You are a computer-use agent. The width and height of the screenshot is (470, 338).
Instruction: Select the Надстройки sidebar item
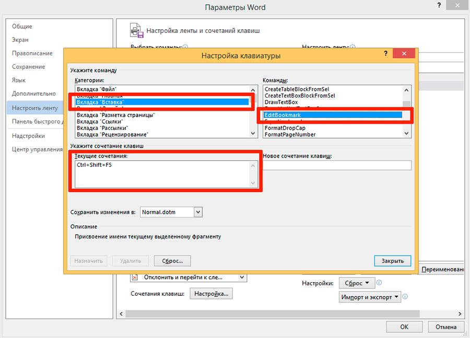[x=28, y=136]
